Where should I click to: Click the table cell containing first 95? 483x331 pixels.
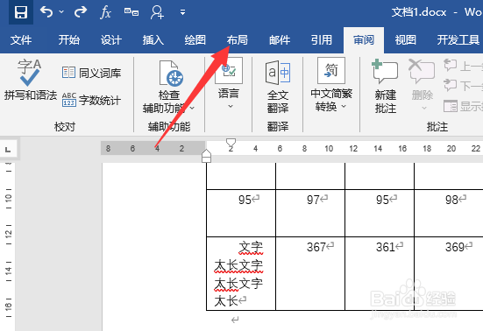pyautogui.click(x=241, y=213)
